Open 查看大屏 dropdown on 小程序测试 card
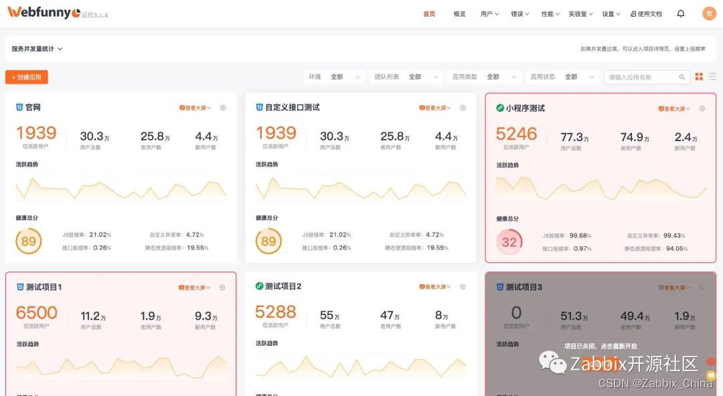Image resolution: width=723 pixels, height=396 pixels. [x=674, y=109]
